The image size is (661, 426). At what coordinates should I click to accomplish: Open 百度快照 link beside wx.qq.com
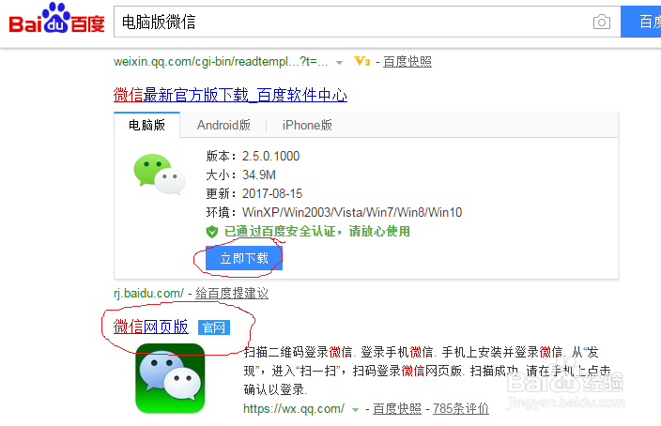pyautogui.click(x=397, y=408)
